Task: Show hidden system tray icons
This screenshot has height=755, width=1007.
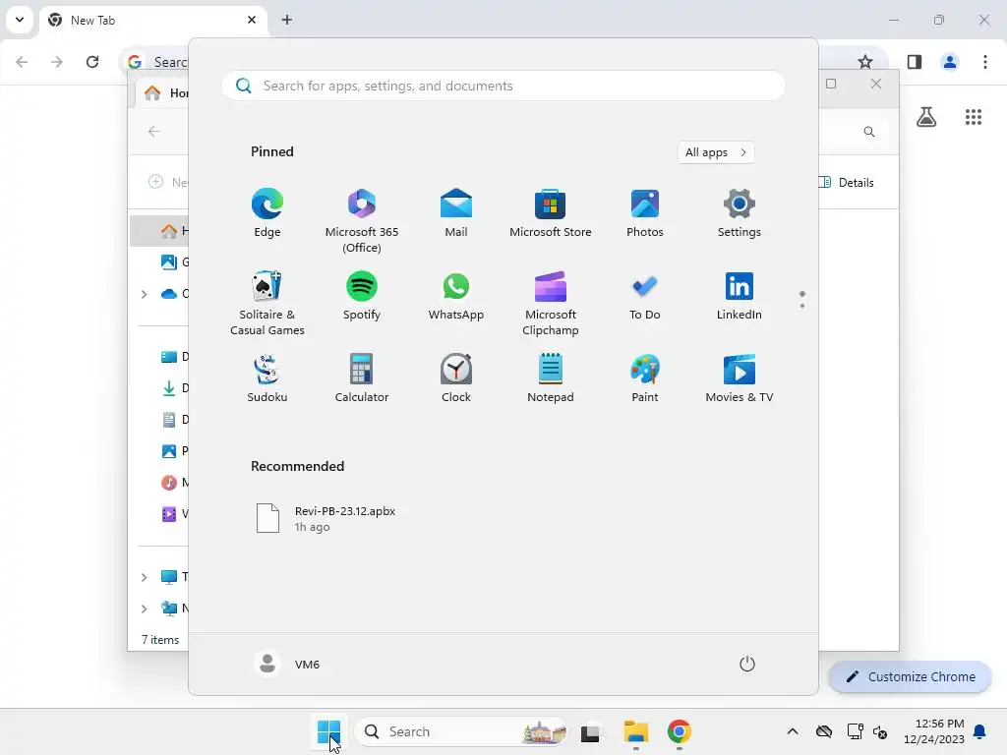Action: point(793,731)
